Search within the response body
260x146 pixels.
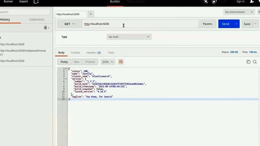click(x=255, y=62)
